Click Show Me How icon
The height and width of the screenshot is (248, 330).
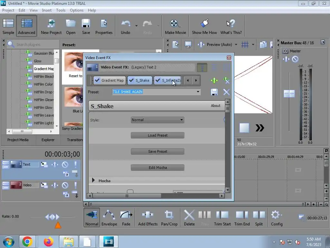[204, 23]
